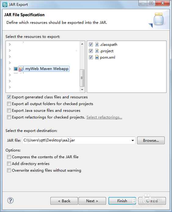This screenshot has height=212, width=172.
Task: Enable Export Java source files and resources
Action: (9, 111)
